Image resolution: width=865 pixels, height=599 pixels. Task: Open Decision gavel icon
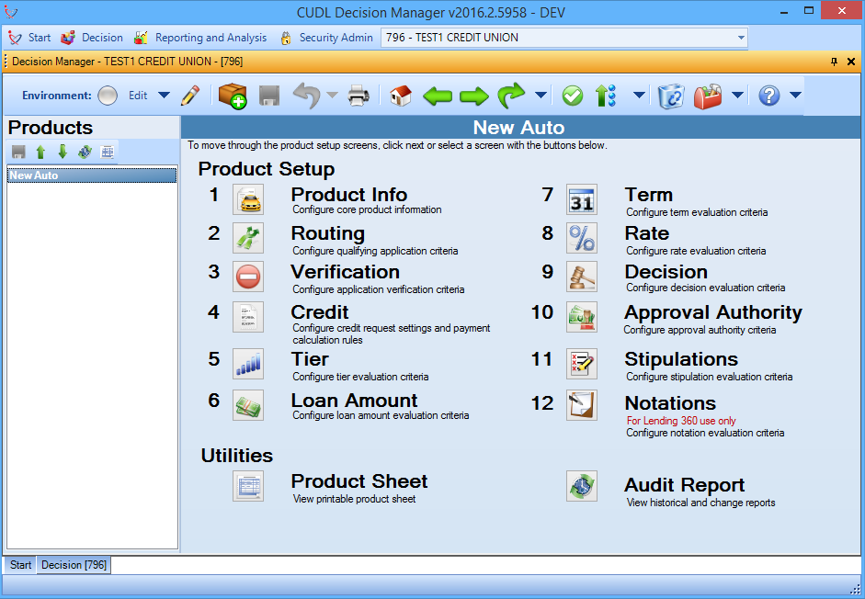[x=582, y=277]
